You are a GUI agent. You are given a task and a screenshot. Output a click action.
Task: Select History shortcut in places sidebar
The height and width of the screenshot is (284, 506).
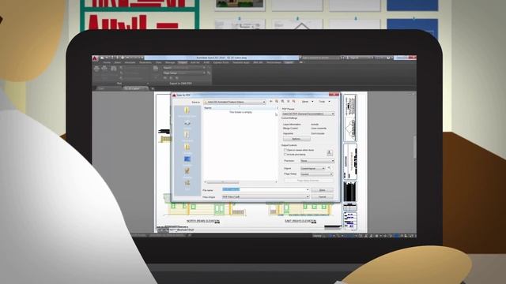click(x=187, y=124)
